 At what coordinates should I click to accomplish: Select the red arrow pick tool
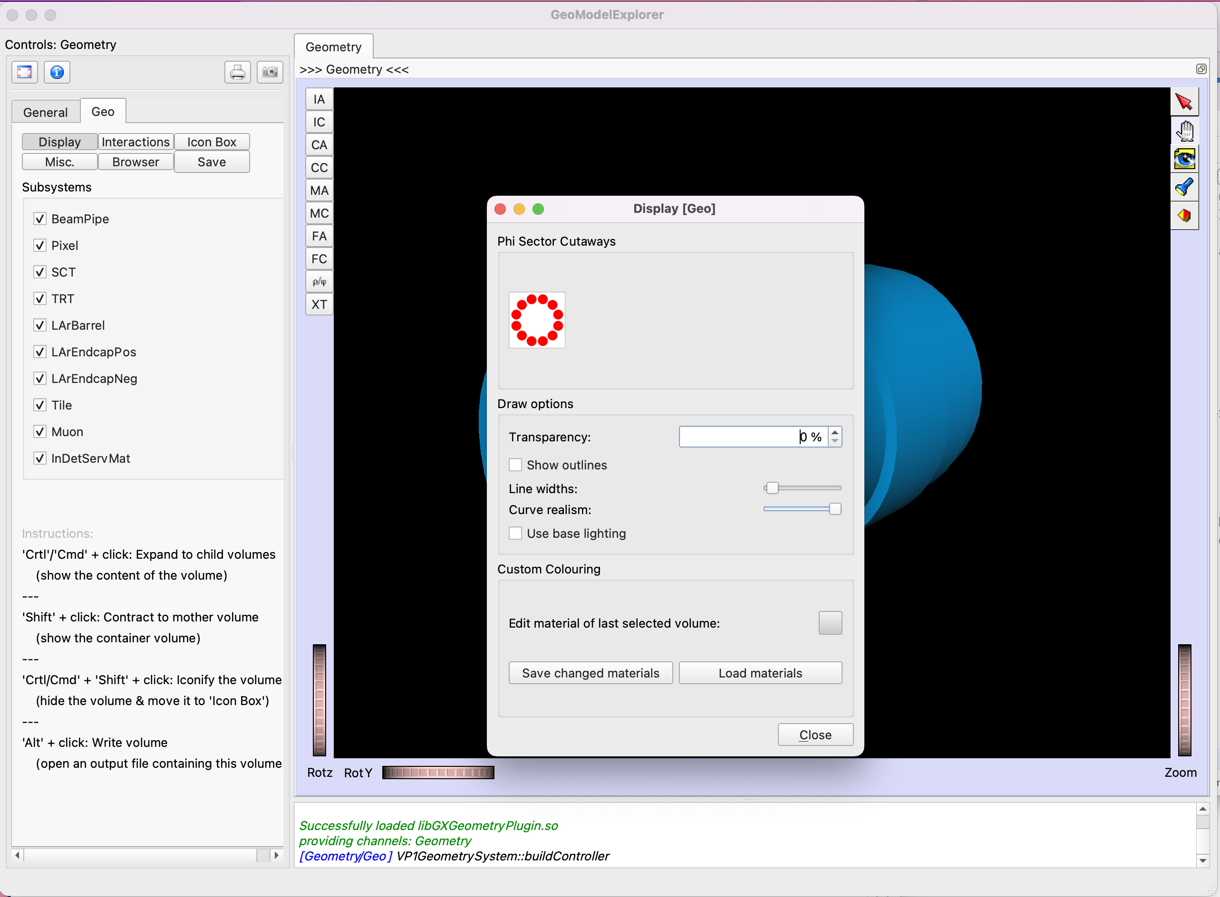1184,102
